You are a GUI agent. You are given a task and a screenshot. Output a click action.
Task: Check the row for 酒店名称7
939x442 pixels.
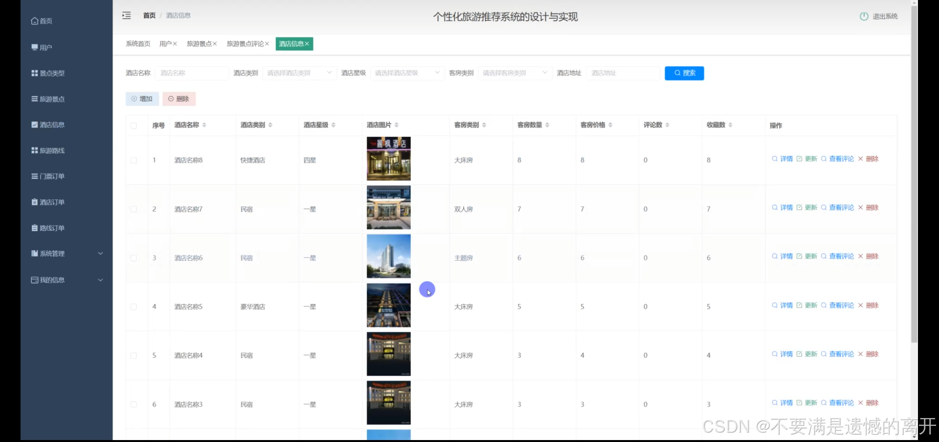(134, 209)
